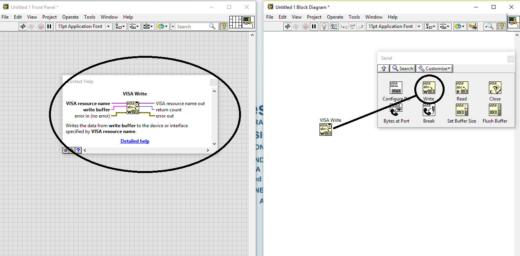
Task: Open Customize dropdown in Serial palette
Action: [x=434, y=69]
